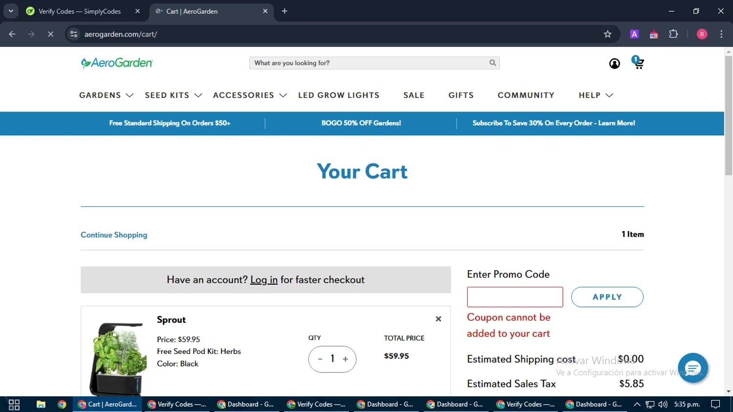733x412 pixels.
Task: Open the network tray icon
Action: pos(650,404)
